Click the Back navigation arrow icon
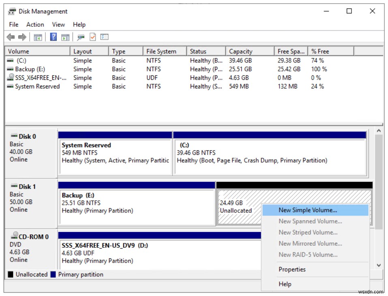388x296 pixels. (11, 37)
